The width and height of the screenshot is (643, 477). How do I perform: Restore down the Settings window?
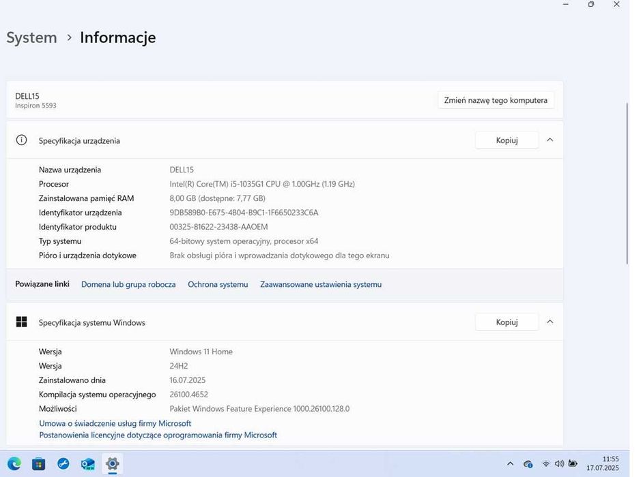(591, 4)
